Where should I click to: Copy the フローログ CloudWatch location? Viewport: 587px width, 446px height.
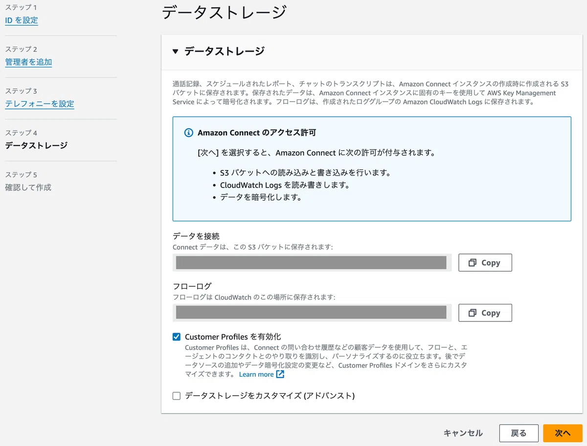485,313
